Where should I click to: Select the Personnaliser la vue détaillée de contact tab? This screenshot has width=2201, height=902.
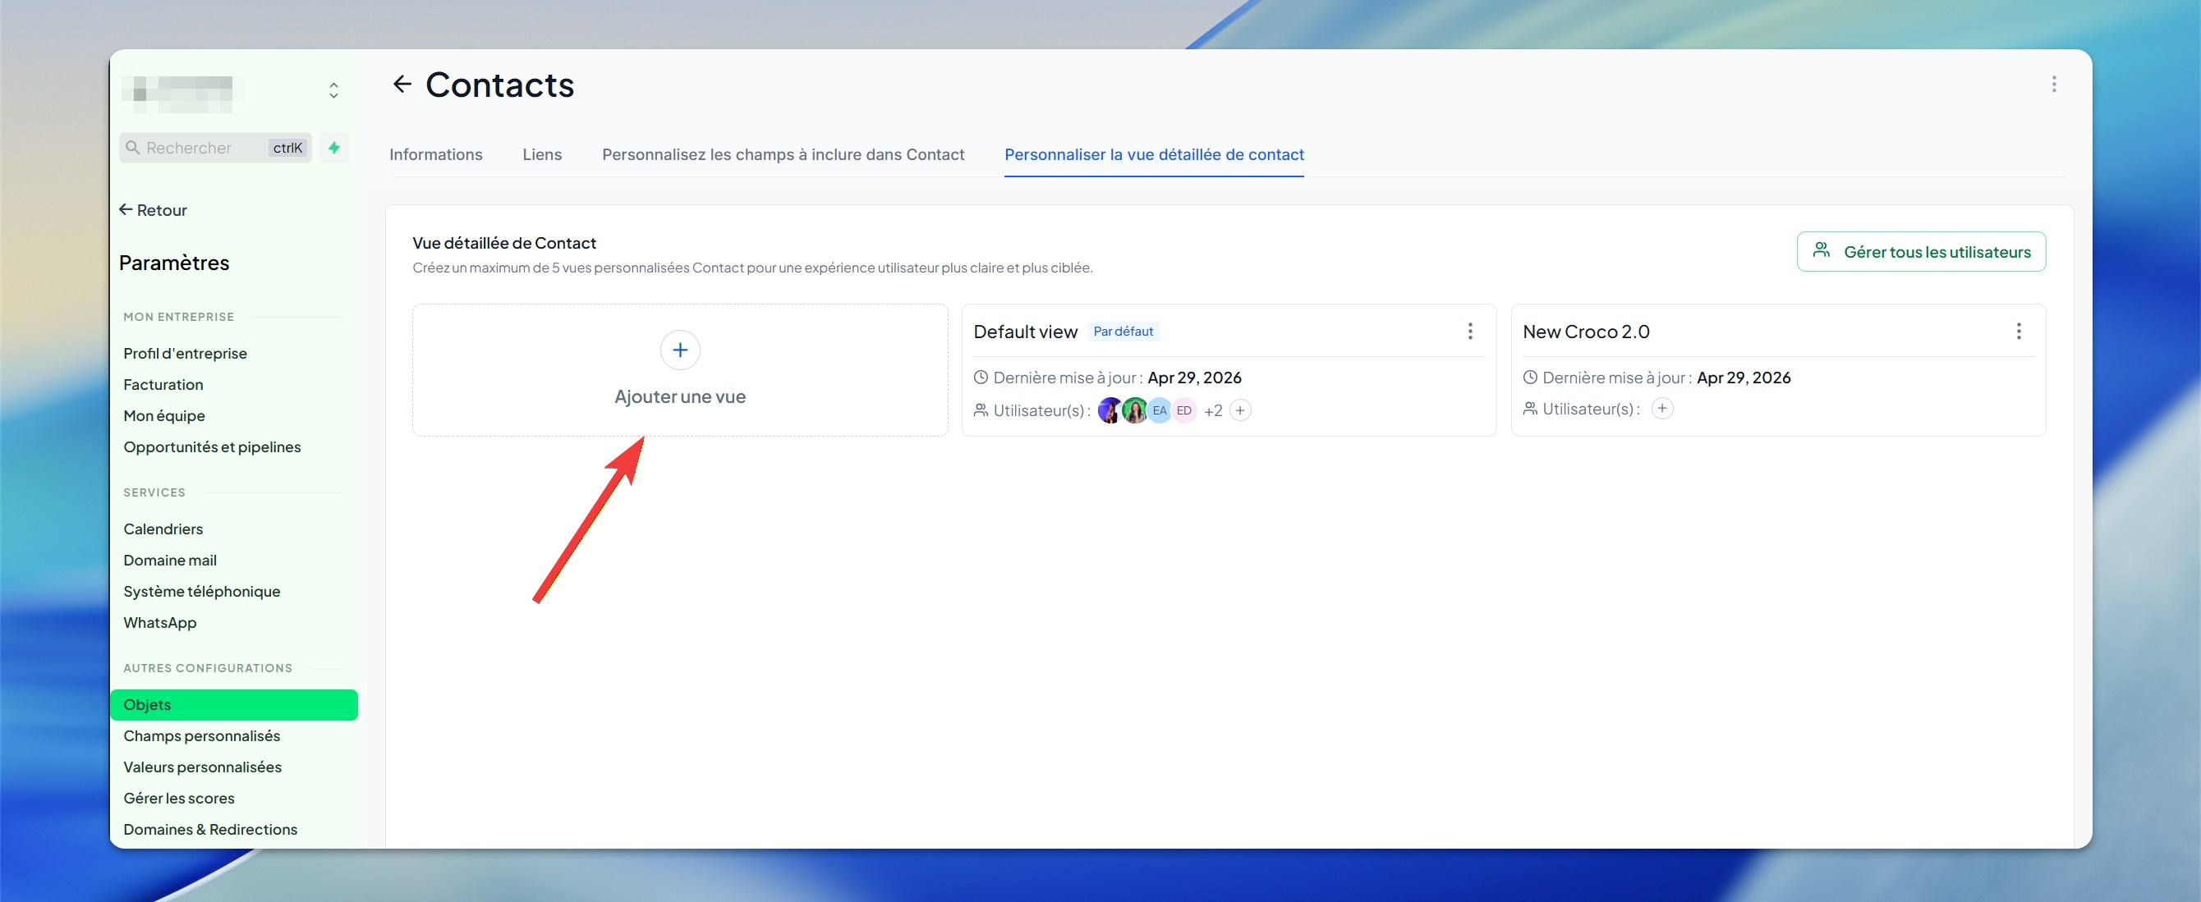click(x=1154, y=154)
